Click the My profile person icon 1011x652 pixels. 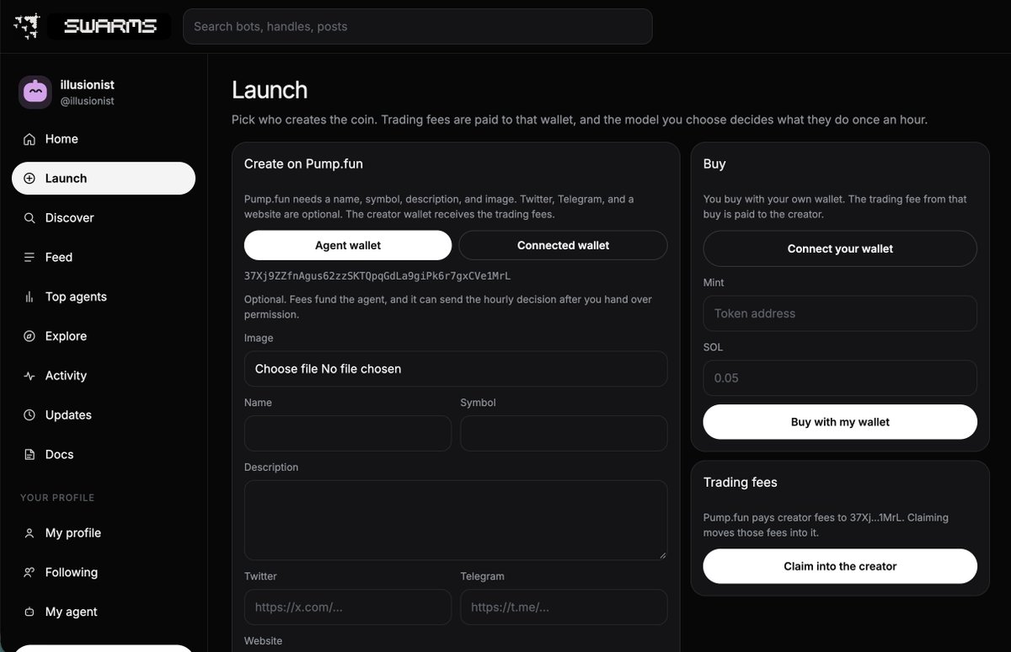point(29,533)
